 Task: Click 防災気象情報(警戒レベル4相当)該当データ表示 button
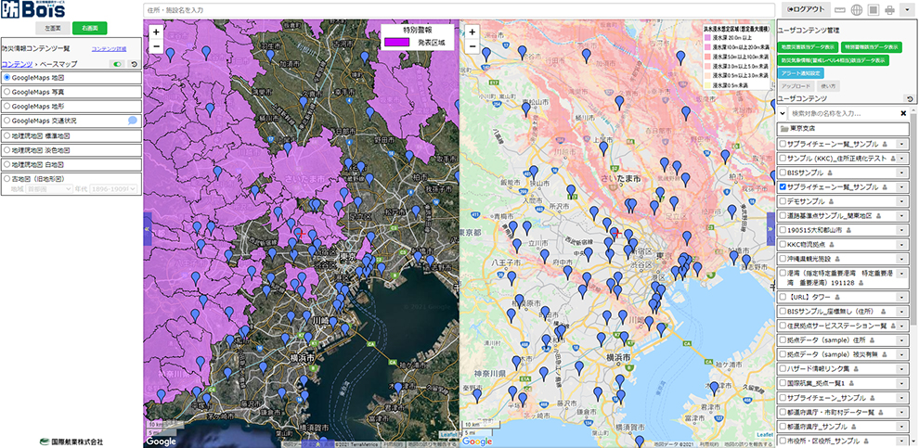point(834,60)
